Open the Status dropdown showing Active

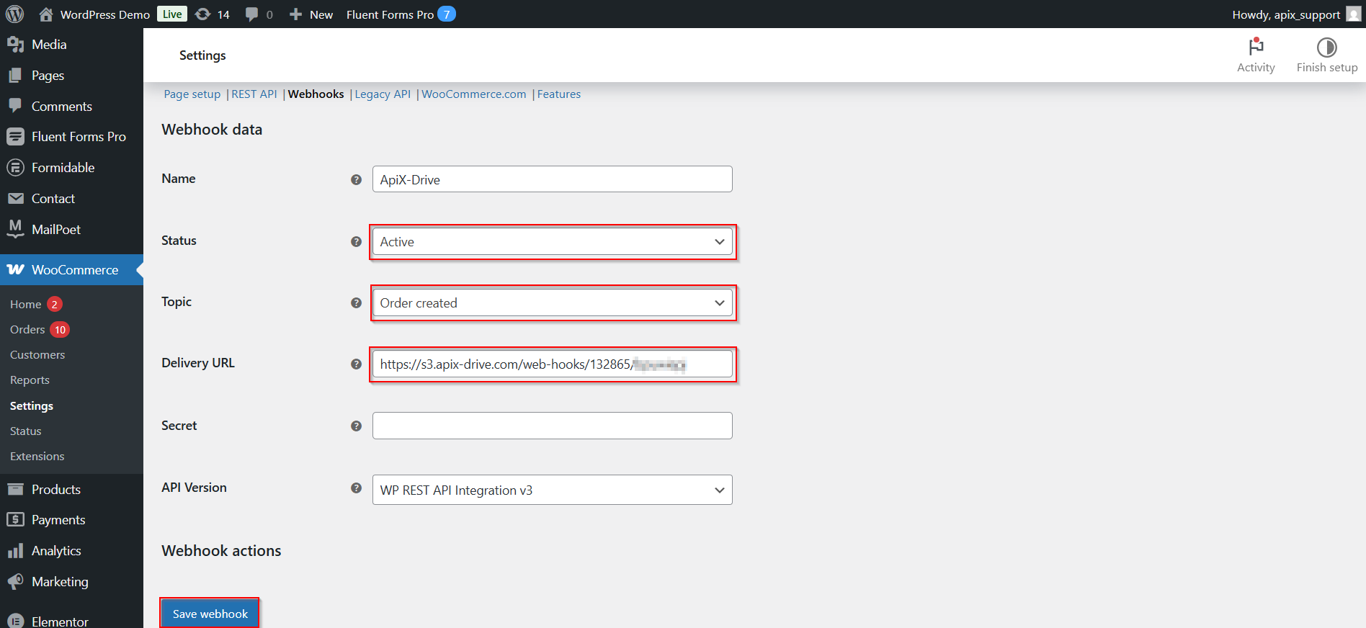(x=553, y=242)
